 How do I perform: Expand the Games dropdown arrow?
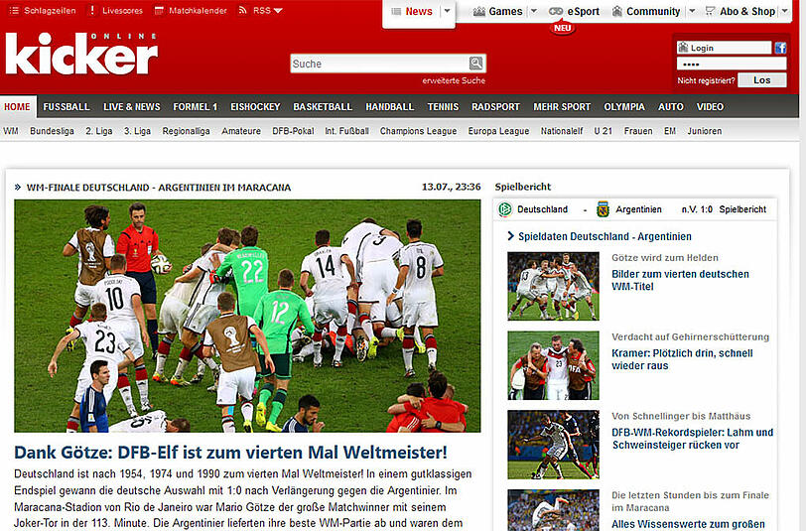point(534,11)
